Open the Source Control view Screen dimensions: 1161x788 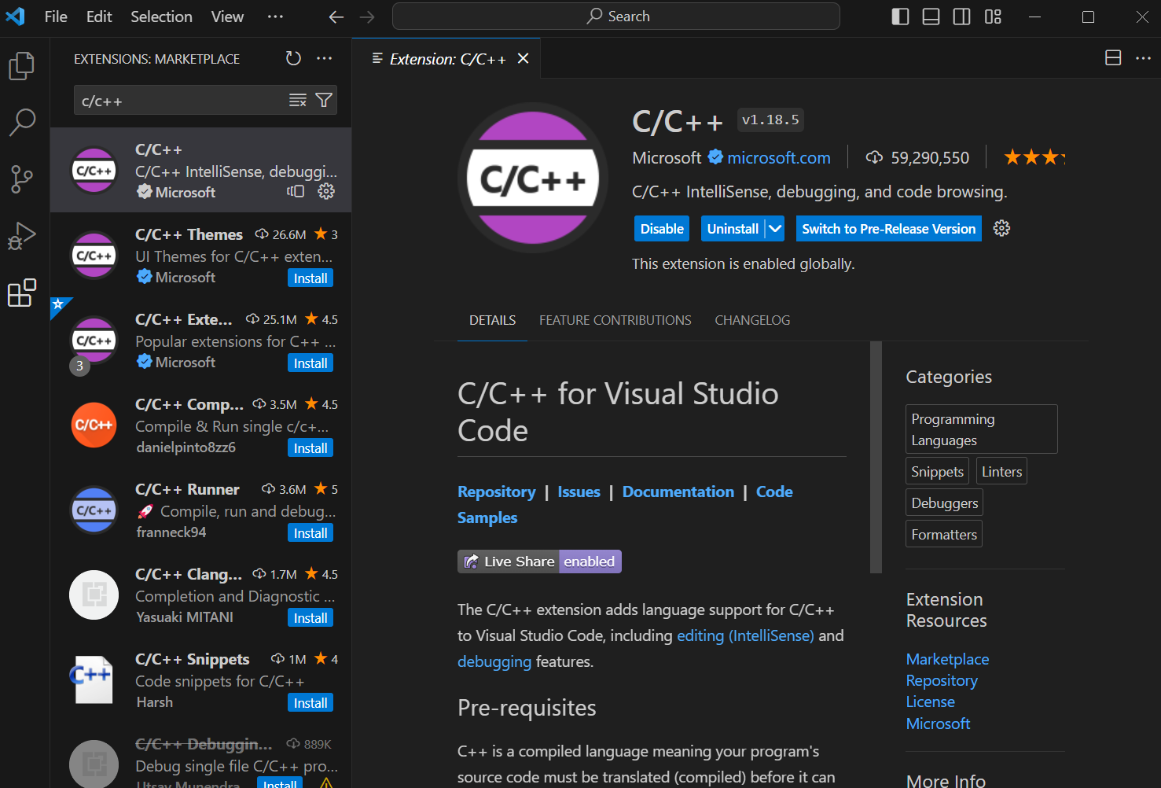coord(21,179)
